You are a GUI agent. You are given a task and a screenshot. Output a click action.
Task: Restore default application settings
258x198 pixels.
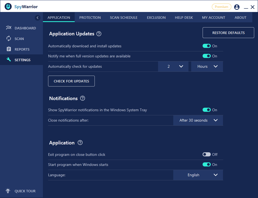point(228,32)
